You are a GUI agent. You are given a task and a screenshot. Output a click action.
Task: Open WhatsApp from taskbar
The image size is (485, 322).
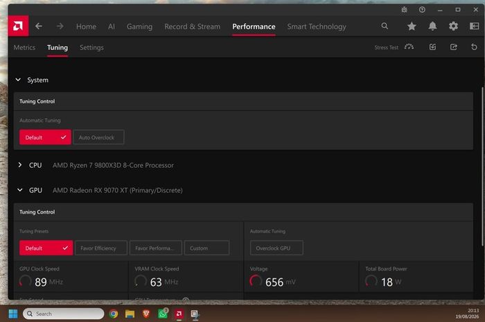click(163, 314)
